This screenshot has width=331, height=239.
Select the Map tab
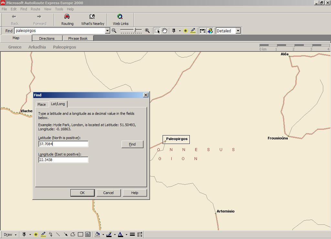[16, 38]
